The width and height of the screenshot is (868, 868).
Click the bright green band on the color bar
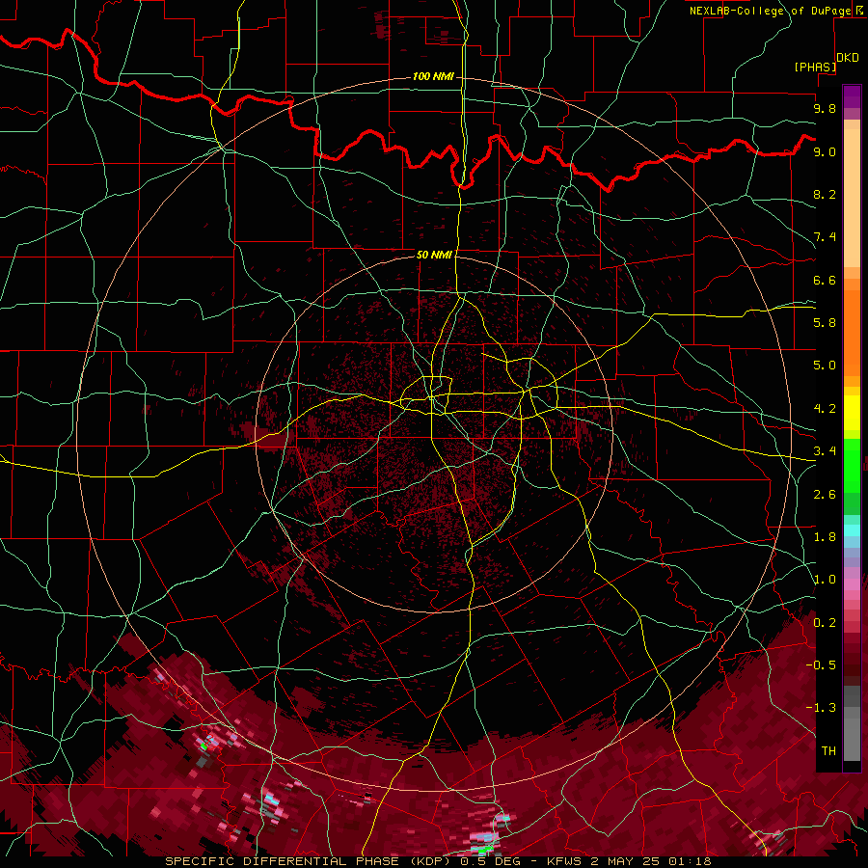pyautogui.click(x=852, y=465)
